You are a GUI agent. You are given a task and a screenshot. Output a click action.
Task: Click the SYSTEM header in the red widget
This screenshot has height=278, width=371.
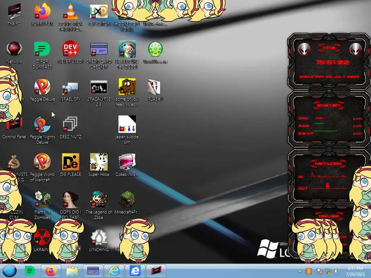[329, 105]
